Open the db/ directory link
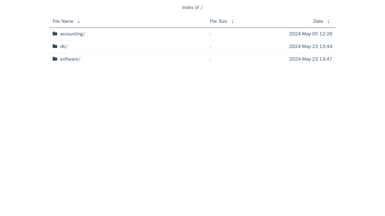Screen dimensions: 385x216 click(64, 46)
